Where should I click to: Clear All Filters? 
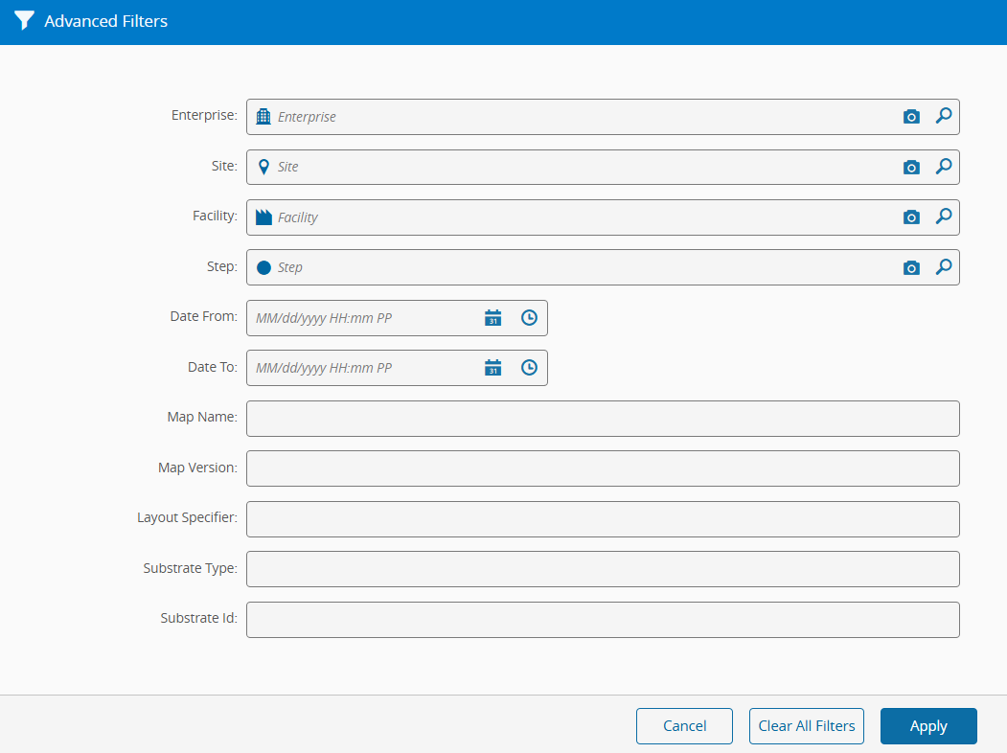pos(806,725)
